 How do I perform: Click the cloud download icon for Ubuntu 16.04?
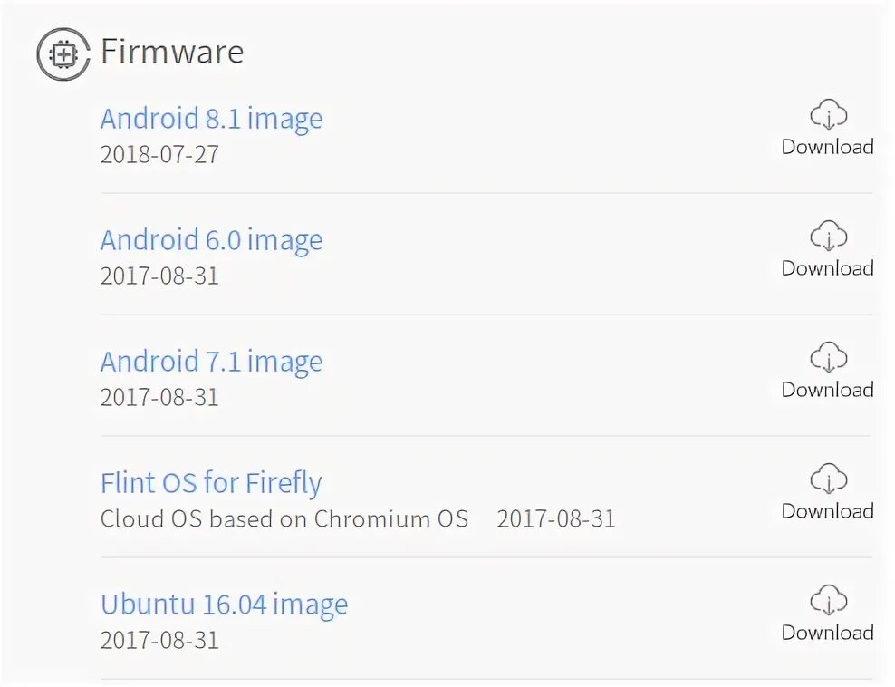point(828,601)
